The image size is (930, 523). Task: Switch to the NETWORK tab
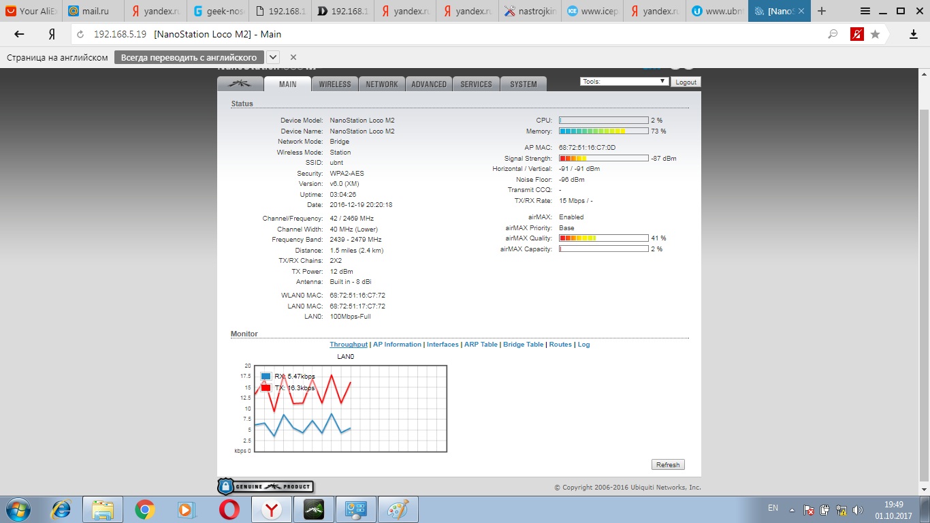[382, 84]
